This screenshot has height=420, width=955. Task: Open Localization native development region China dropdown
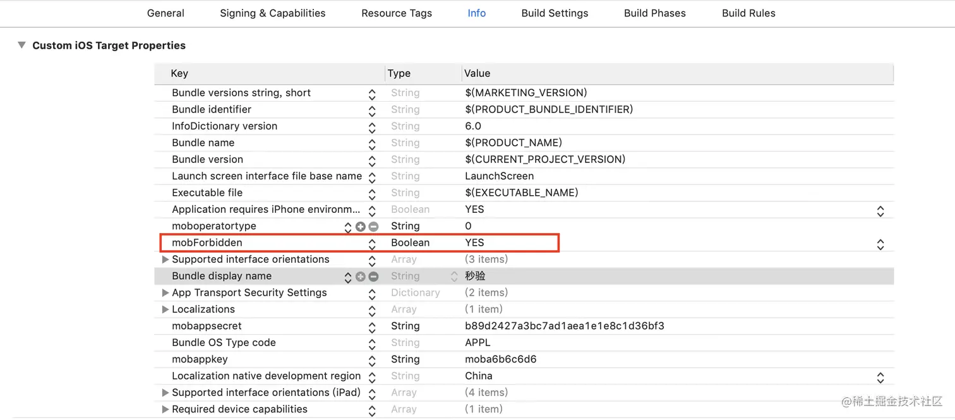(880, 377)
